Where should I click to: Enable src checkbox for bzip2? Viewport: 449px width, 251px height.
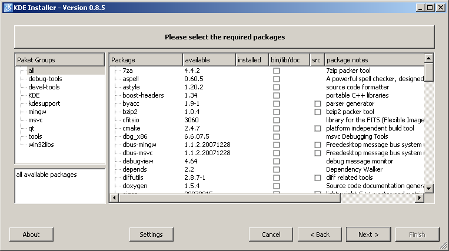[318, 112]
